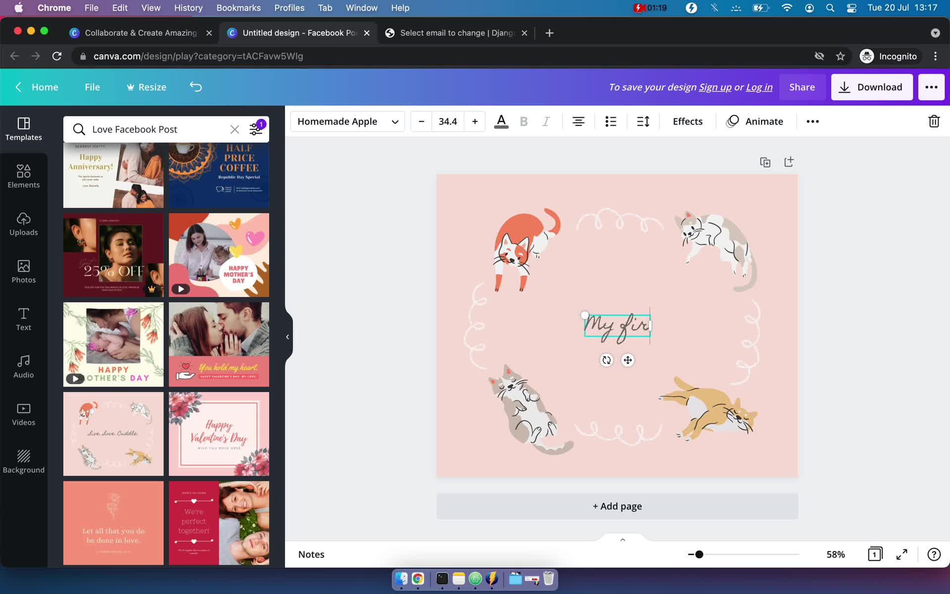
Task: Open the Background side panel
Action: (x=23, y=461)
